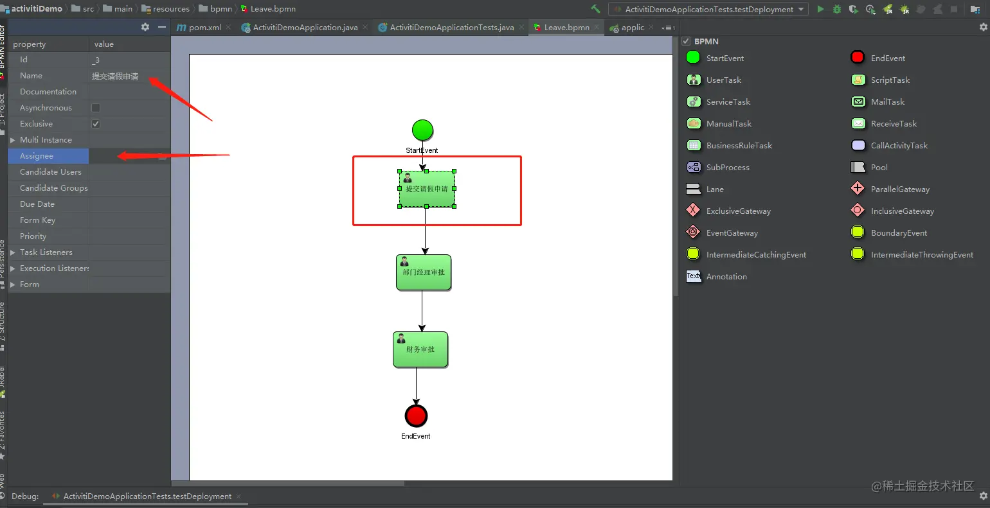The height and width of the screenshot is (508, 990).
Task: Click the canvas horizontal scrollbar
Action: point(288,483)
